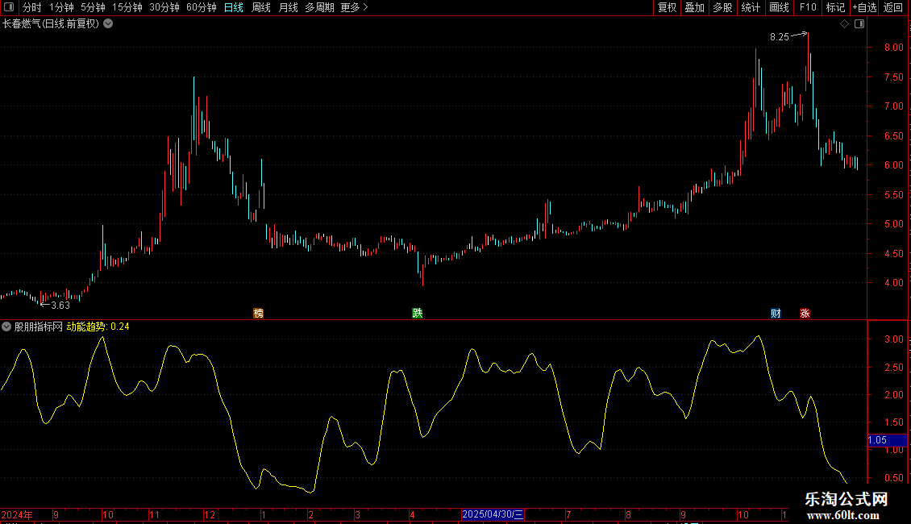Click the 股朋指标网 indicator name
The image size is (911, 524).
[x=39, y=326]
